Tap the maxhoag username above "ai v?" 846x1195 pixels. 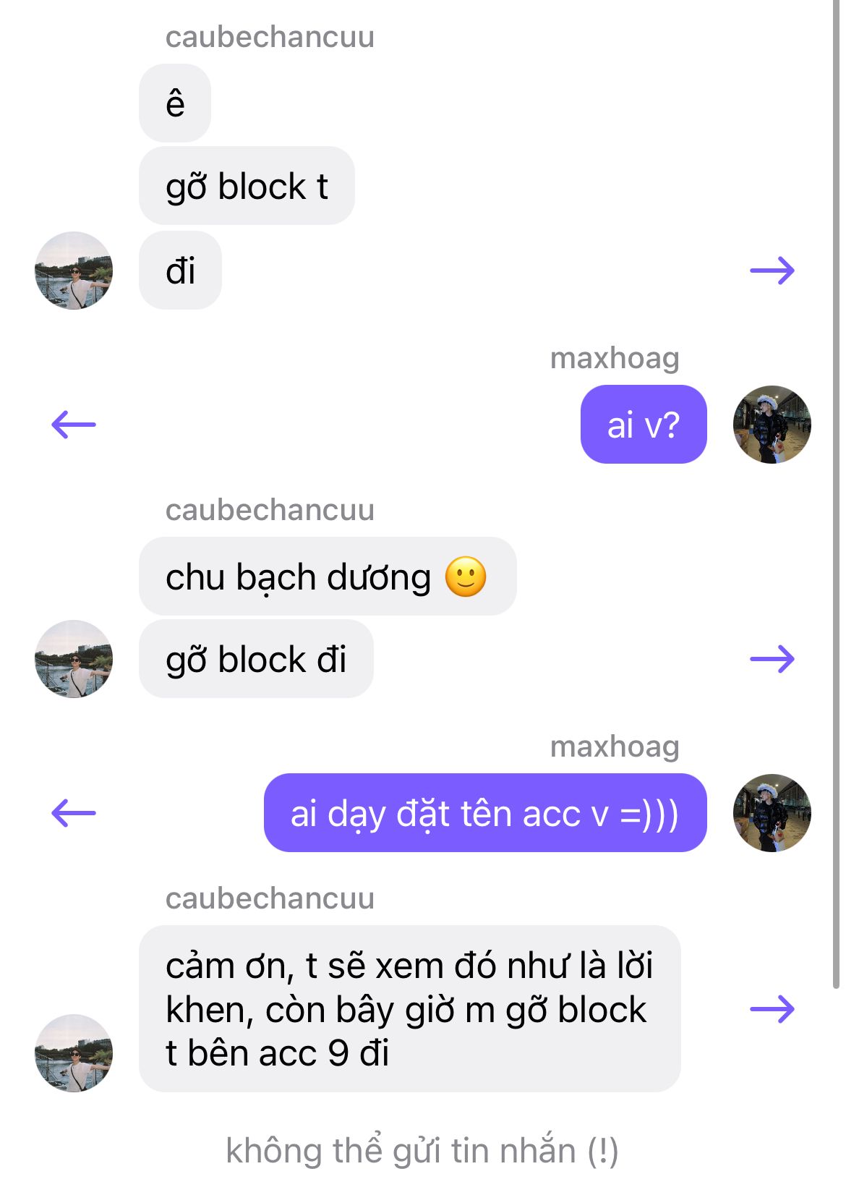[x=615, y=359]
